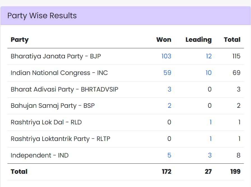Image resolution: width=251 pixels, height=187 pixels.
Task: Click Rashtriya Loktantrik Party's leading seat link
Action: [210, 139]
